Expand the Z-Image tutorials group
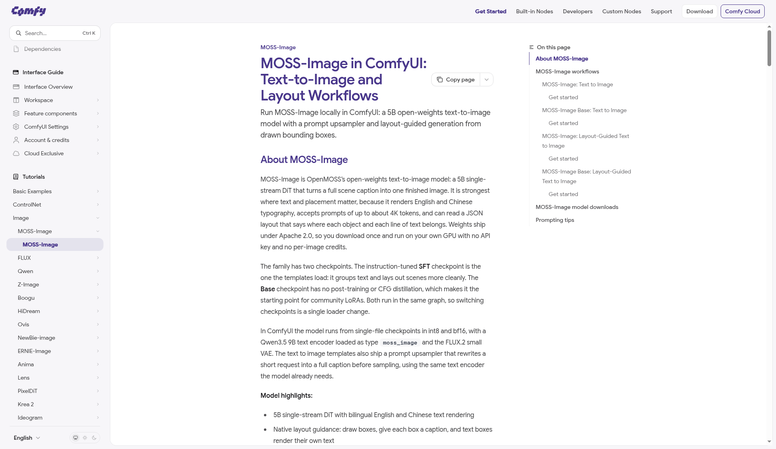This screenshot has width=776, height=449. [55, 284]
